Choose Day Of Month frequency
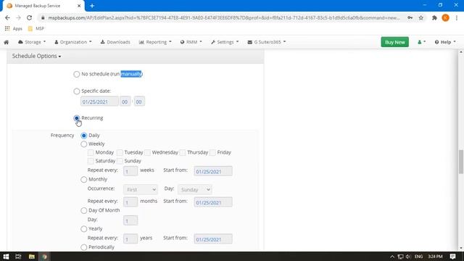This screenshot has height=261, width=464. (84, 210)
